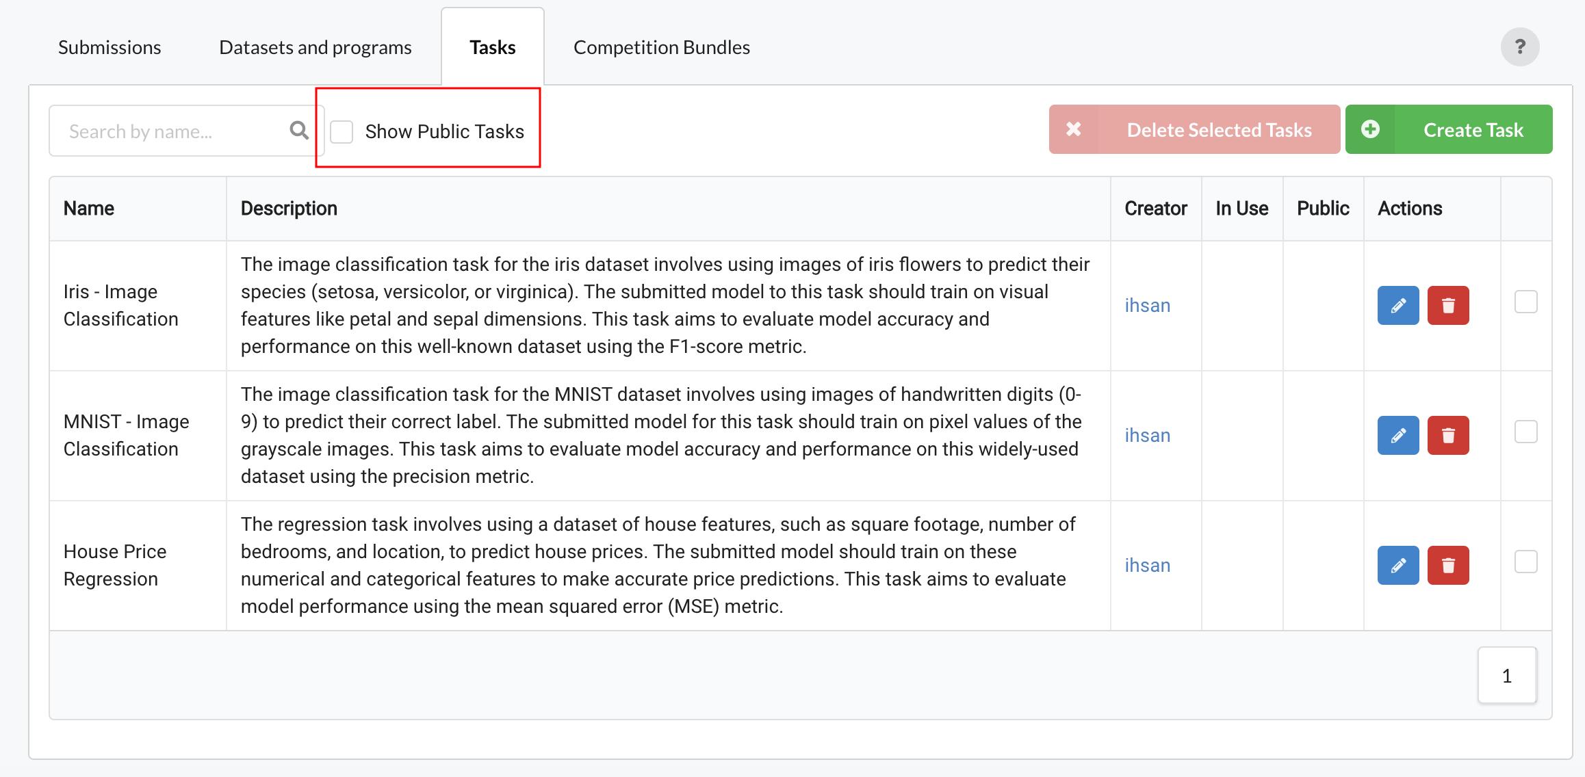
Task: Delete the MNIST Image Classification task
Action: pyautogui.click(x=1447, y=435)
